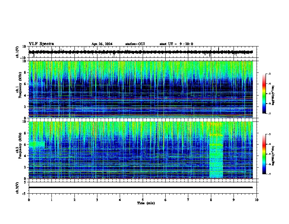Click the time axis tick label '5'

tap(143, 200)
